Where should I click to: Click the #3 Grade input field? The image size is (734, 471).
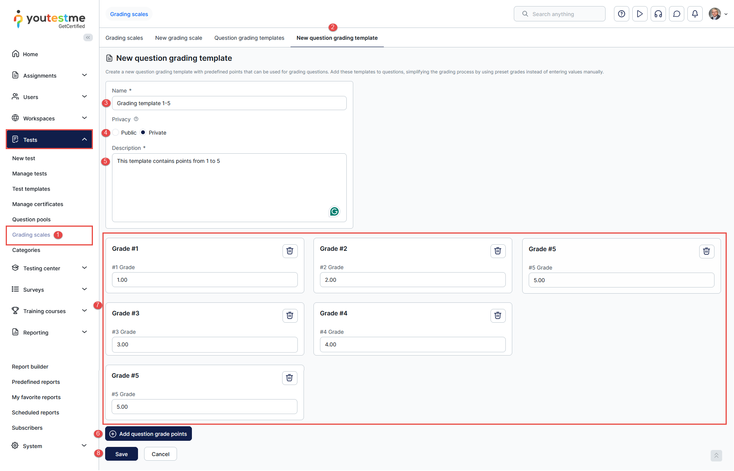pos(205,344)
